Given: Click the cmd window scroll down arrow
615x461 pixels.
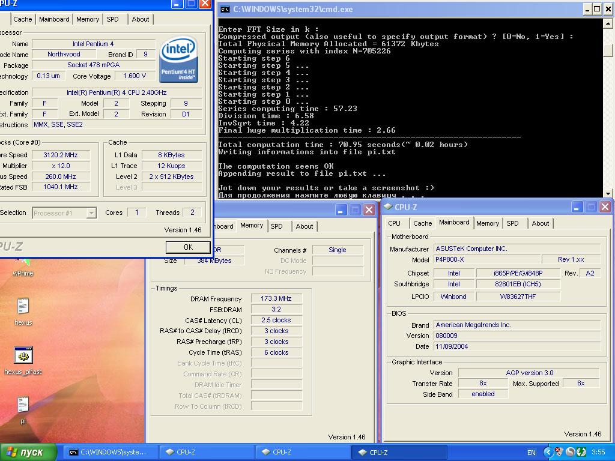Looking at the screenshot, I should pyautogui.click(x=608, y=193).
